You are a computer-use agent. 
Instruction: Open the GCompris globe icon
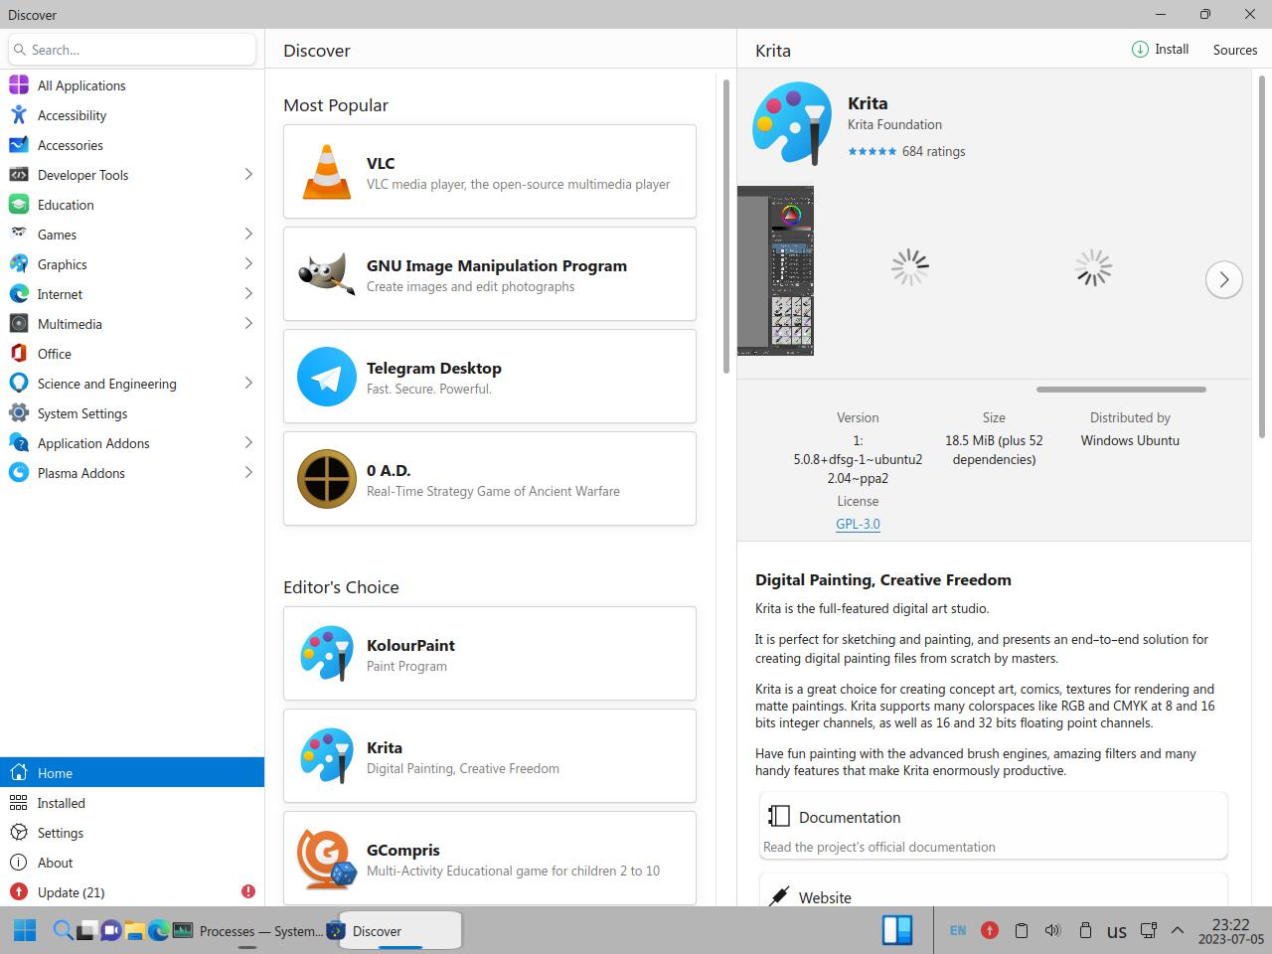[x=326, y=859]
